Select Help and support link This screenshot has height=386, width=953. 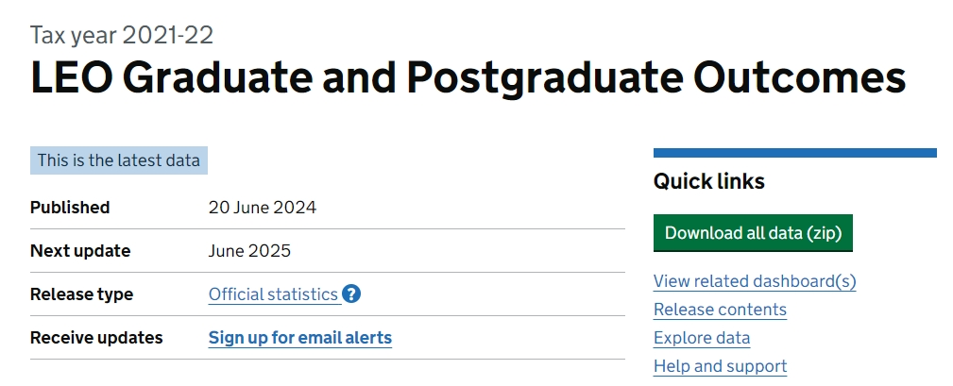pyautogui.click(x=721, y=366)
